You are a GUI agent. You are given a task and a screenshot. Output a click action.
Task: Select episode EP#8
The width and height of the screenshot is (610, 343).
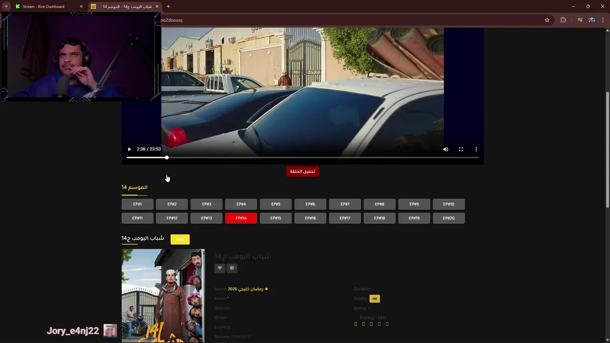[379, 204]
